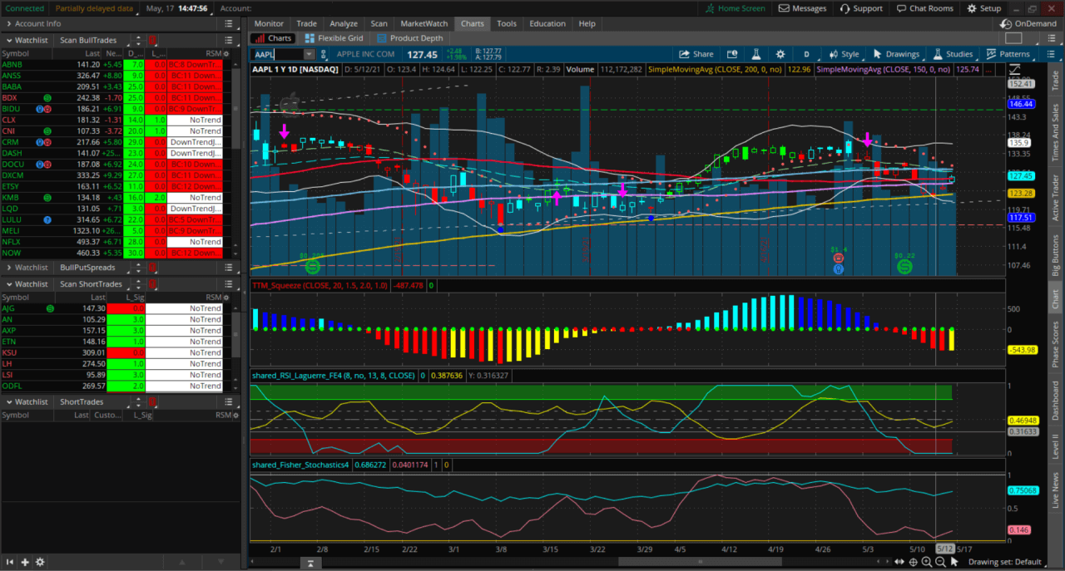
Task: Click the flask icon in chart toolbar
Action: [x=757, y=54]
